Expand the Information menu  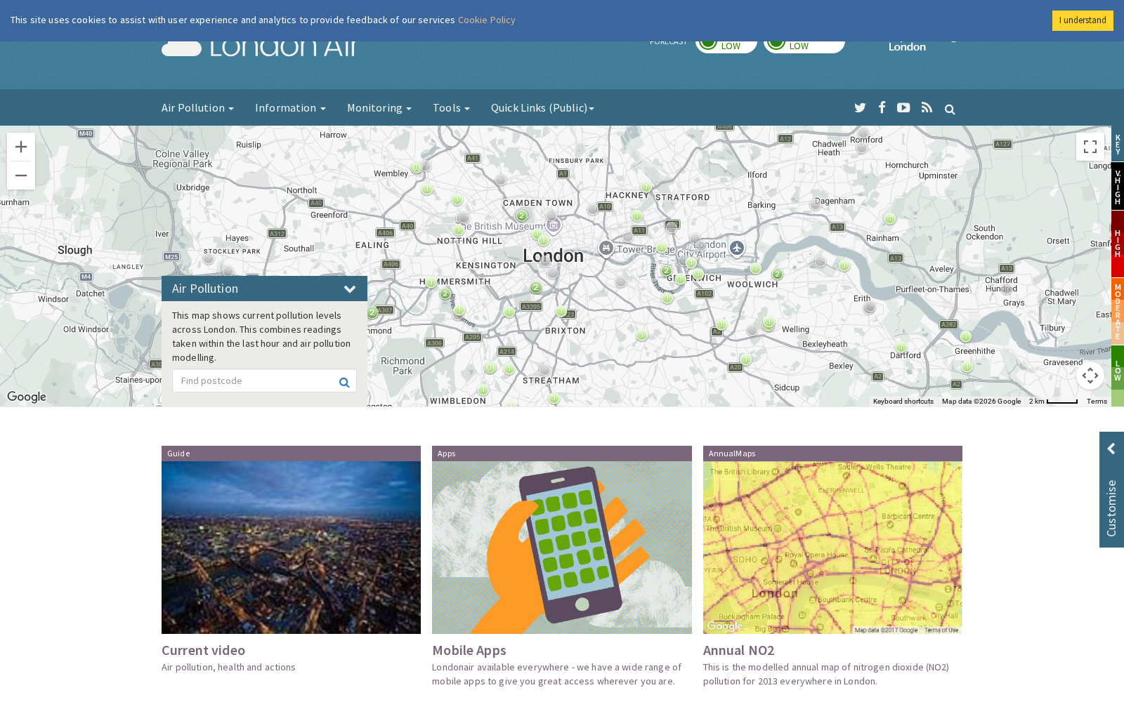point(290,107)
